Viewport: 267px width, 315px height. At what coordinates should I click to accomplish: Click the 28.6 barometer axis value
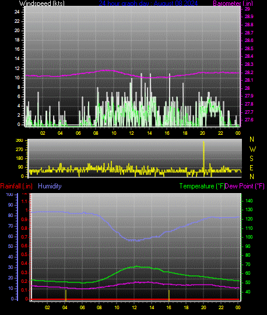(249, 41)
